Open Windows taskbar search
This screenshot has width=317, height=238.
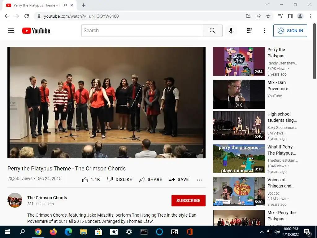22,232
